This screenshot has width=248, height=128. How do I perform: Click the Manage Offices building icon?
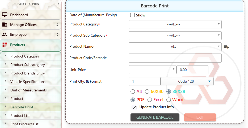coord(5,25)
